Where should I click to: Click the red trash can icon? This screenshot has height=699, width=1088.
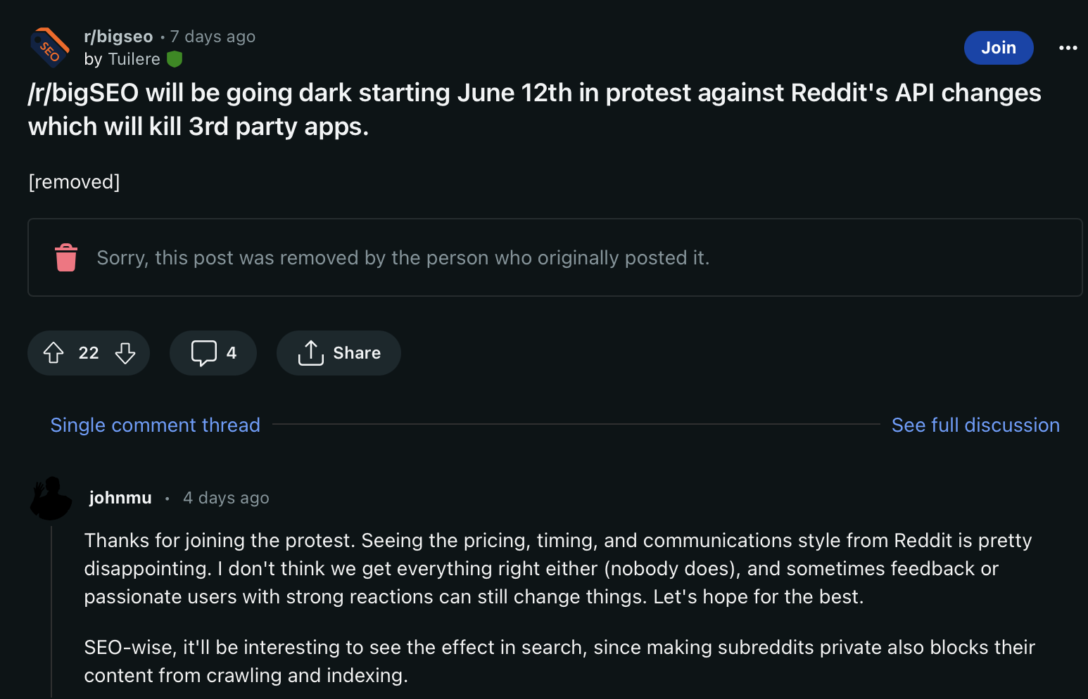(66, 257)
